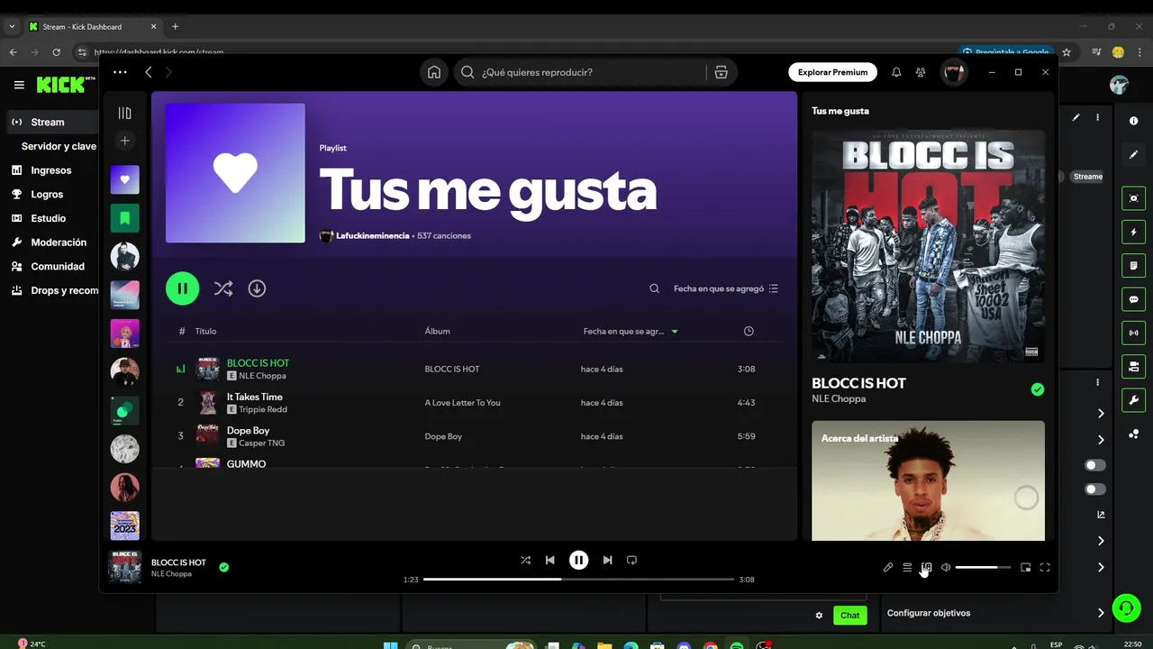1153x649 pixels.
Task: Click the green Chat button in Kick
Action: tap(850, 615)
